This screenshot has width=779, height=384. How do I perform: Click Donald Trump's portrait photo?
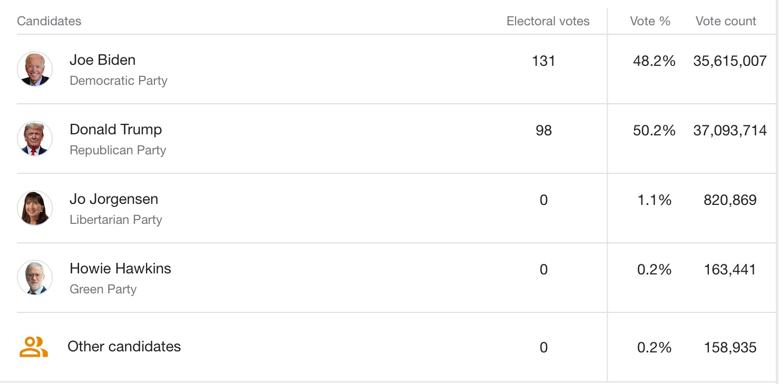tap(35, 139)
